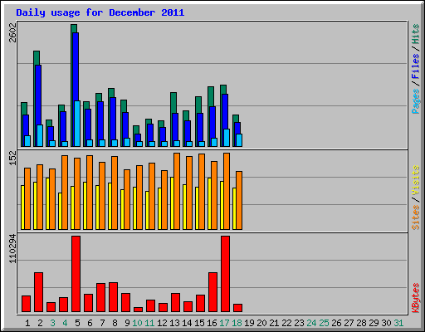Click day '14' on the x-axis

tap(187, 323)
